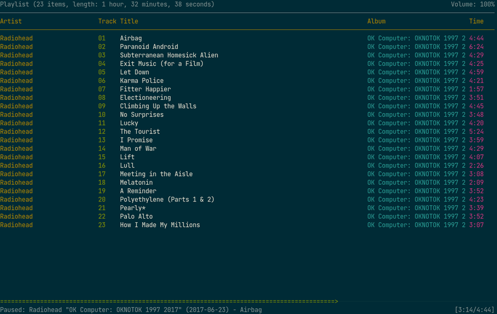Click the 2:26 duration of Lull

(x=476, y=166)
